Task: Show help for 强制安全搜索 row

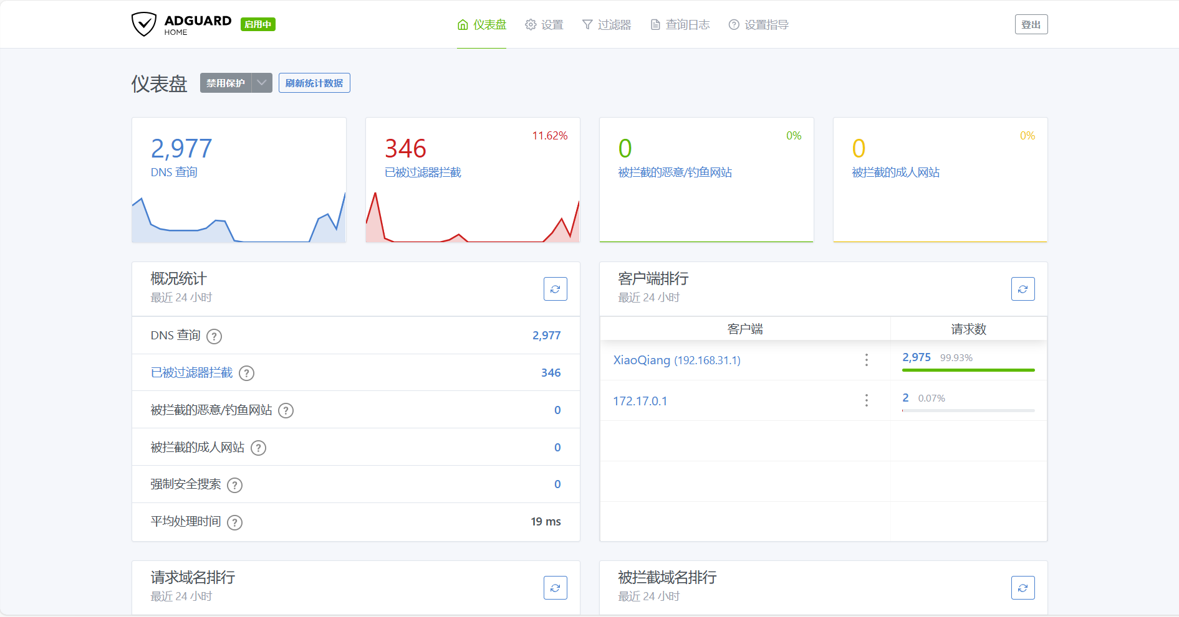Action: (x=235, y=486)
